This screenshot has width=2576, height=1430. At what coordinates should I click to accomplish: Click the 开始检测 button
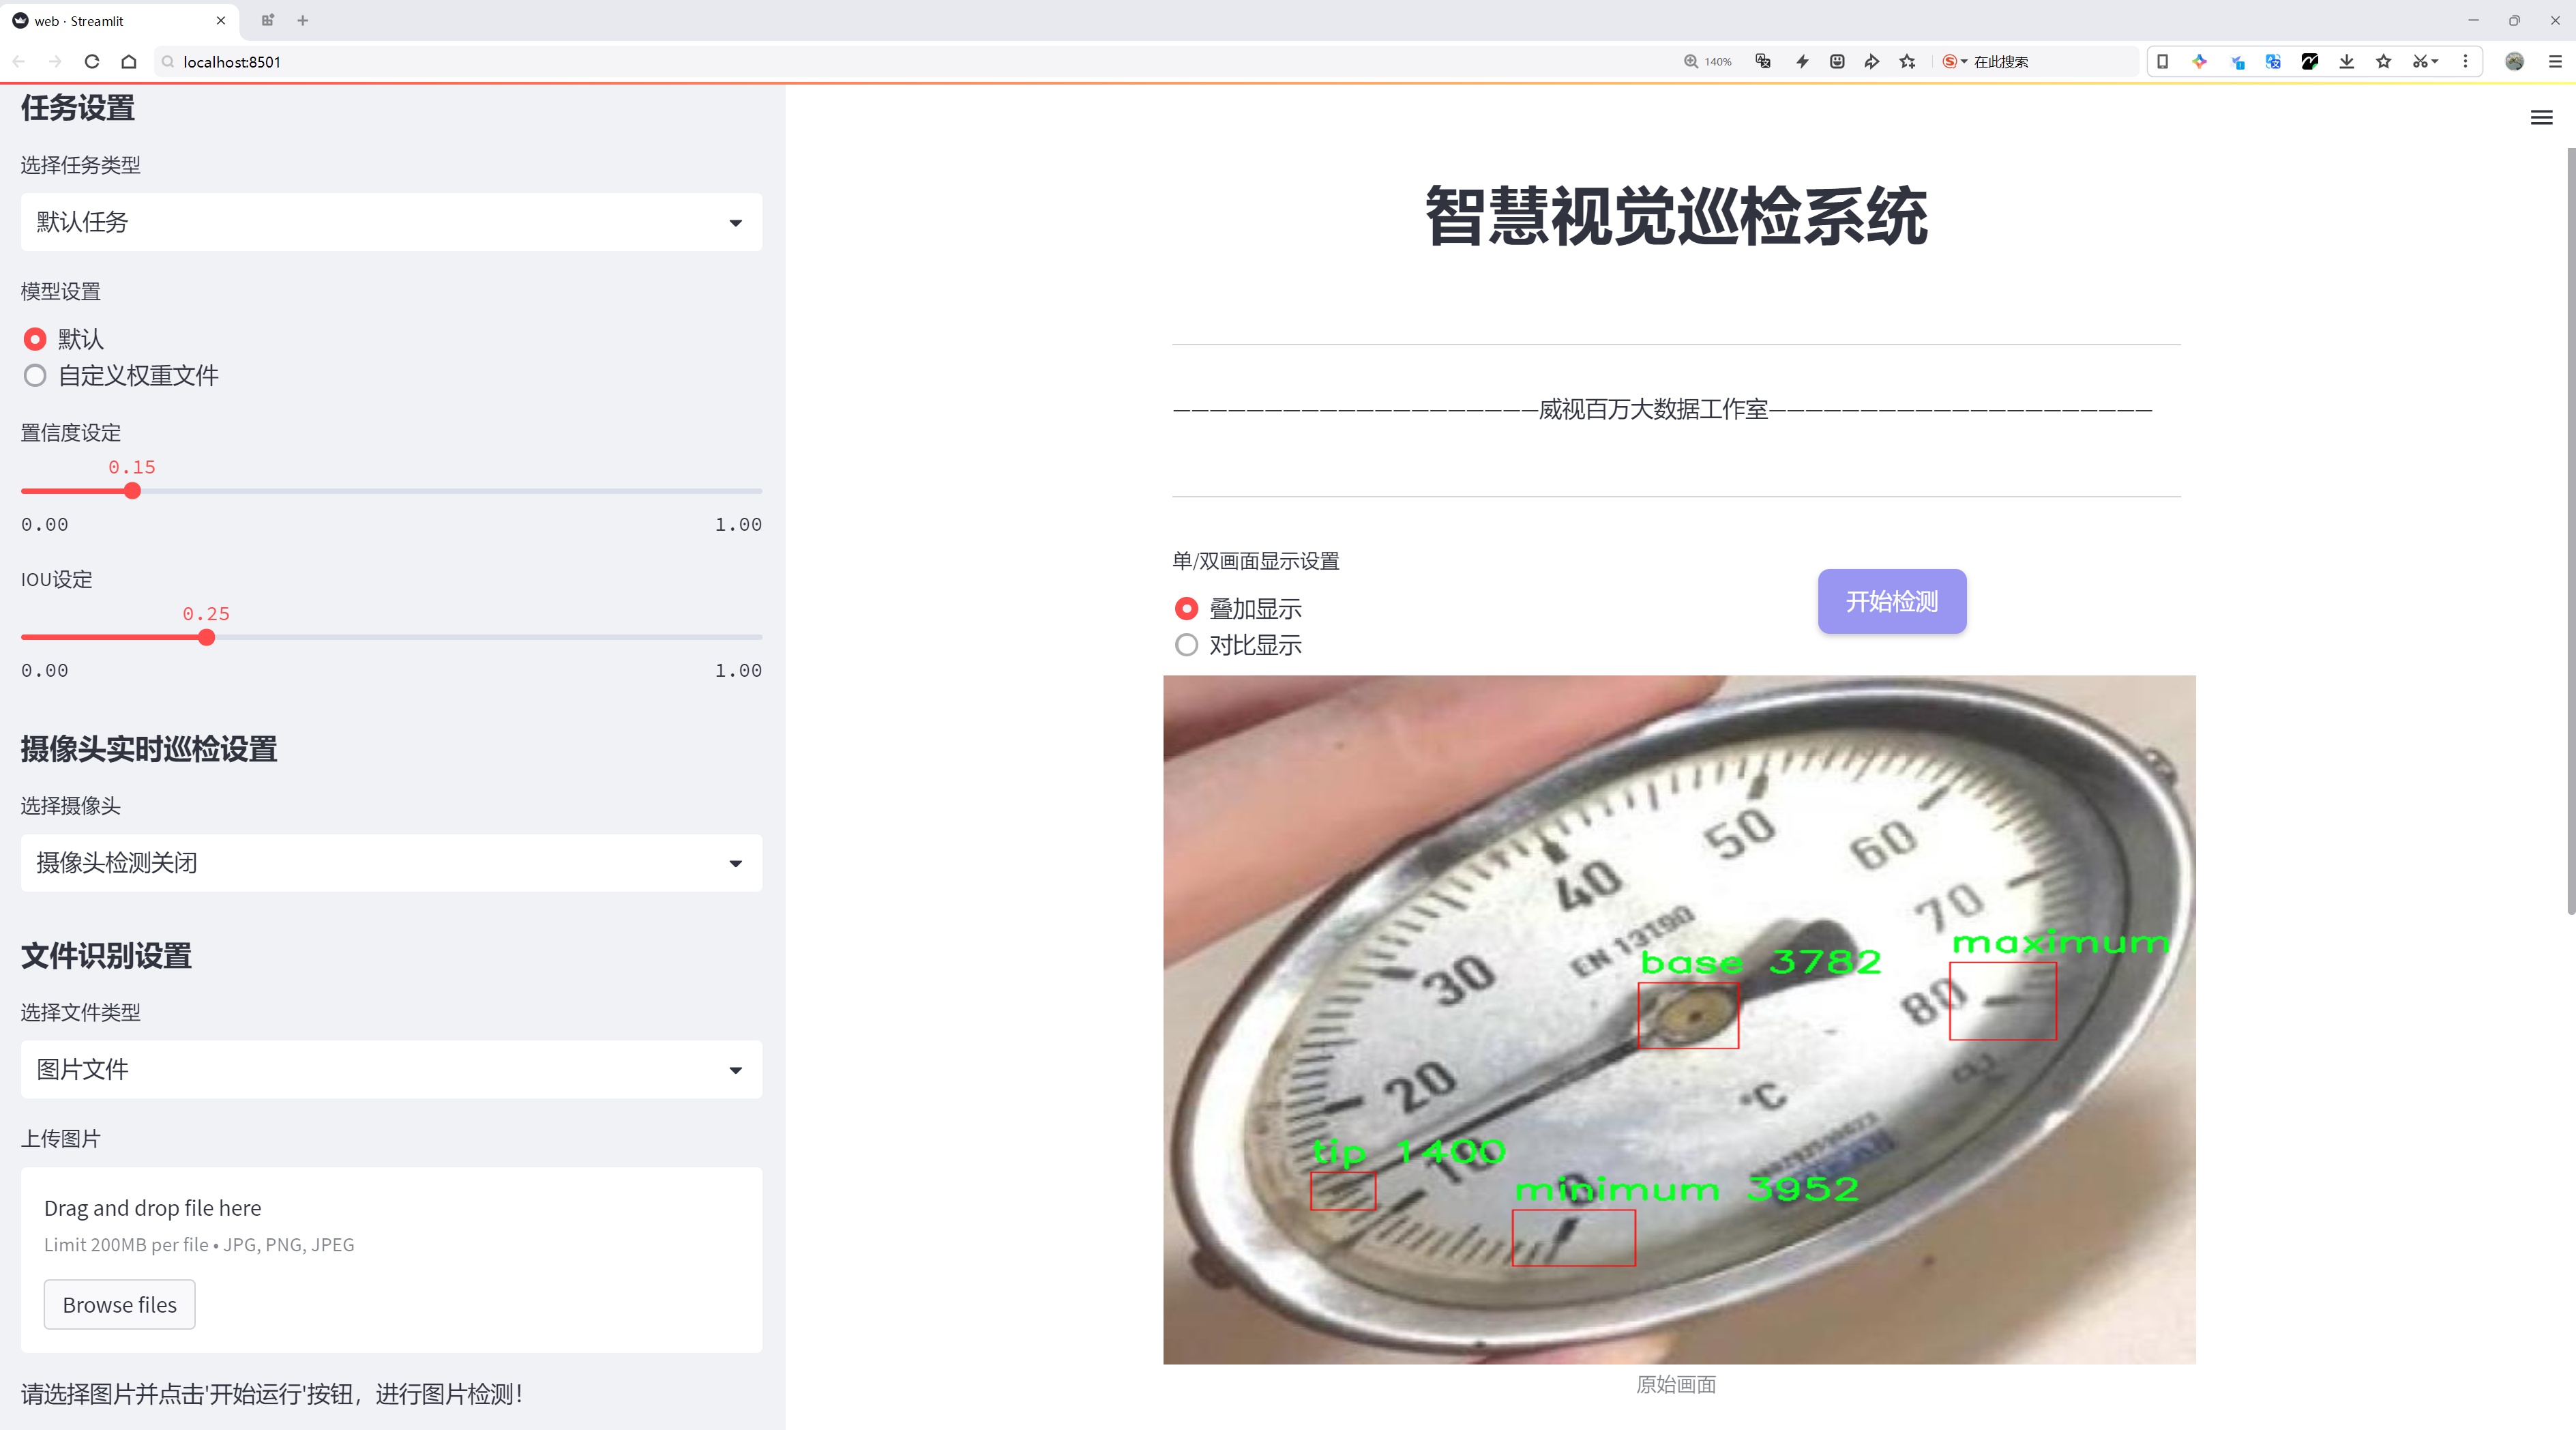click(x=1891, y=601)
